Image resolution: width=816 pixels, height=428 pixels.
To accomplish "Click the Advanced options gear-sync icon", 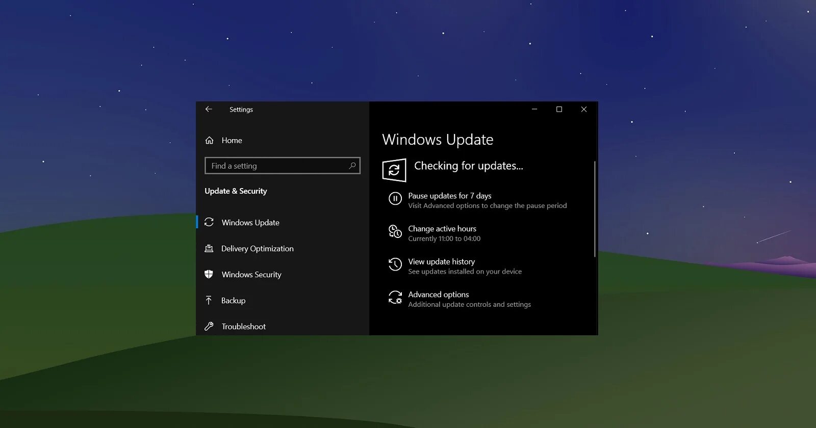I will (395, 297).
